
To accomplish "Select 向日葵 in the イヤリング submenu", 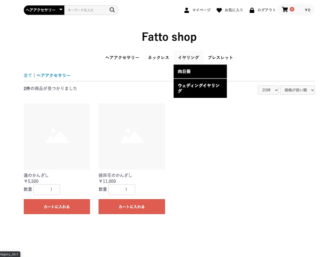I will (x=200, y=71).
